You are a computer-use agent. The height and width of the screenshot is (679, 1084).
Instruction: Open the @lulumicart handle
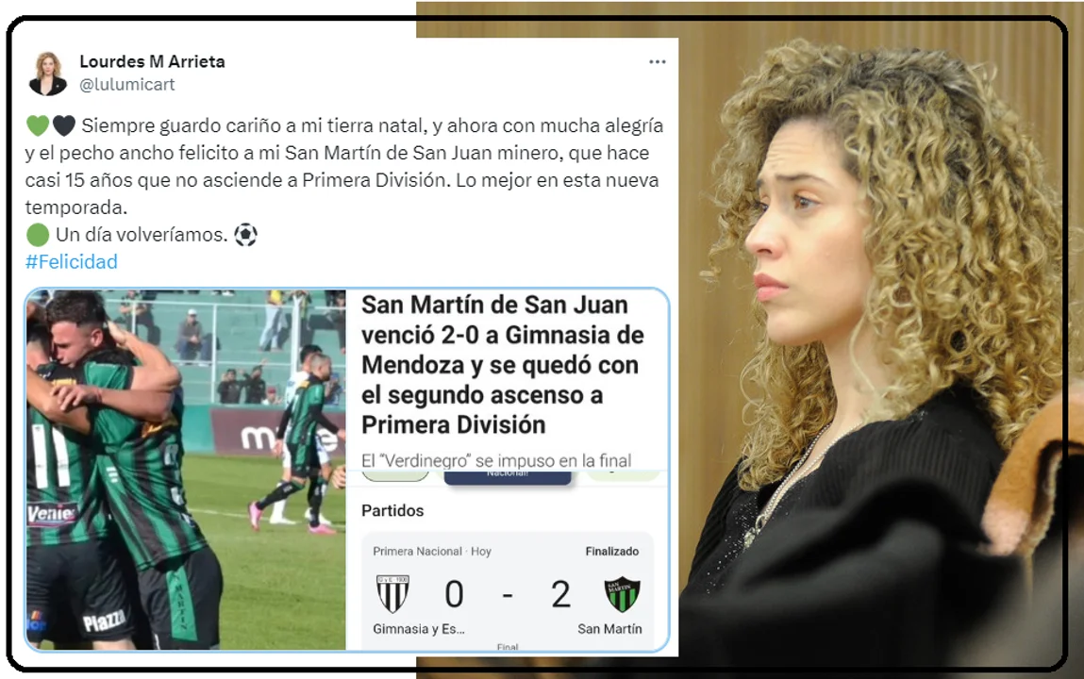[127, 84]
